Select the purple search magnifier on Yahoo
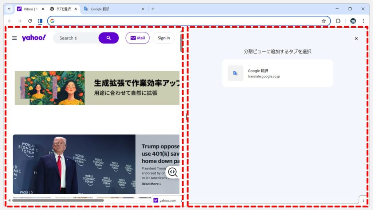Screen dimensions: 373x210 tap(108, 38)
